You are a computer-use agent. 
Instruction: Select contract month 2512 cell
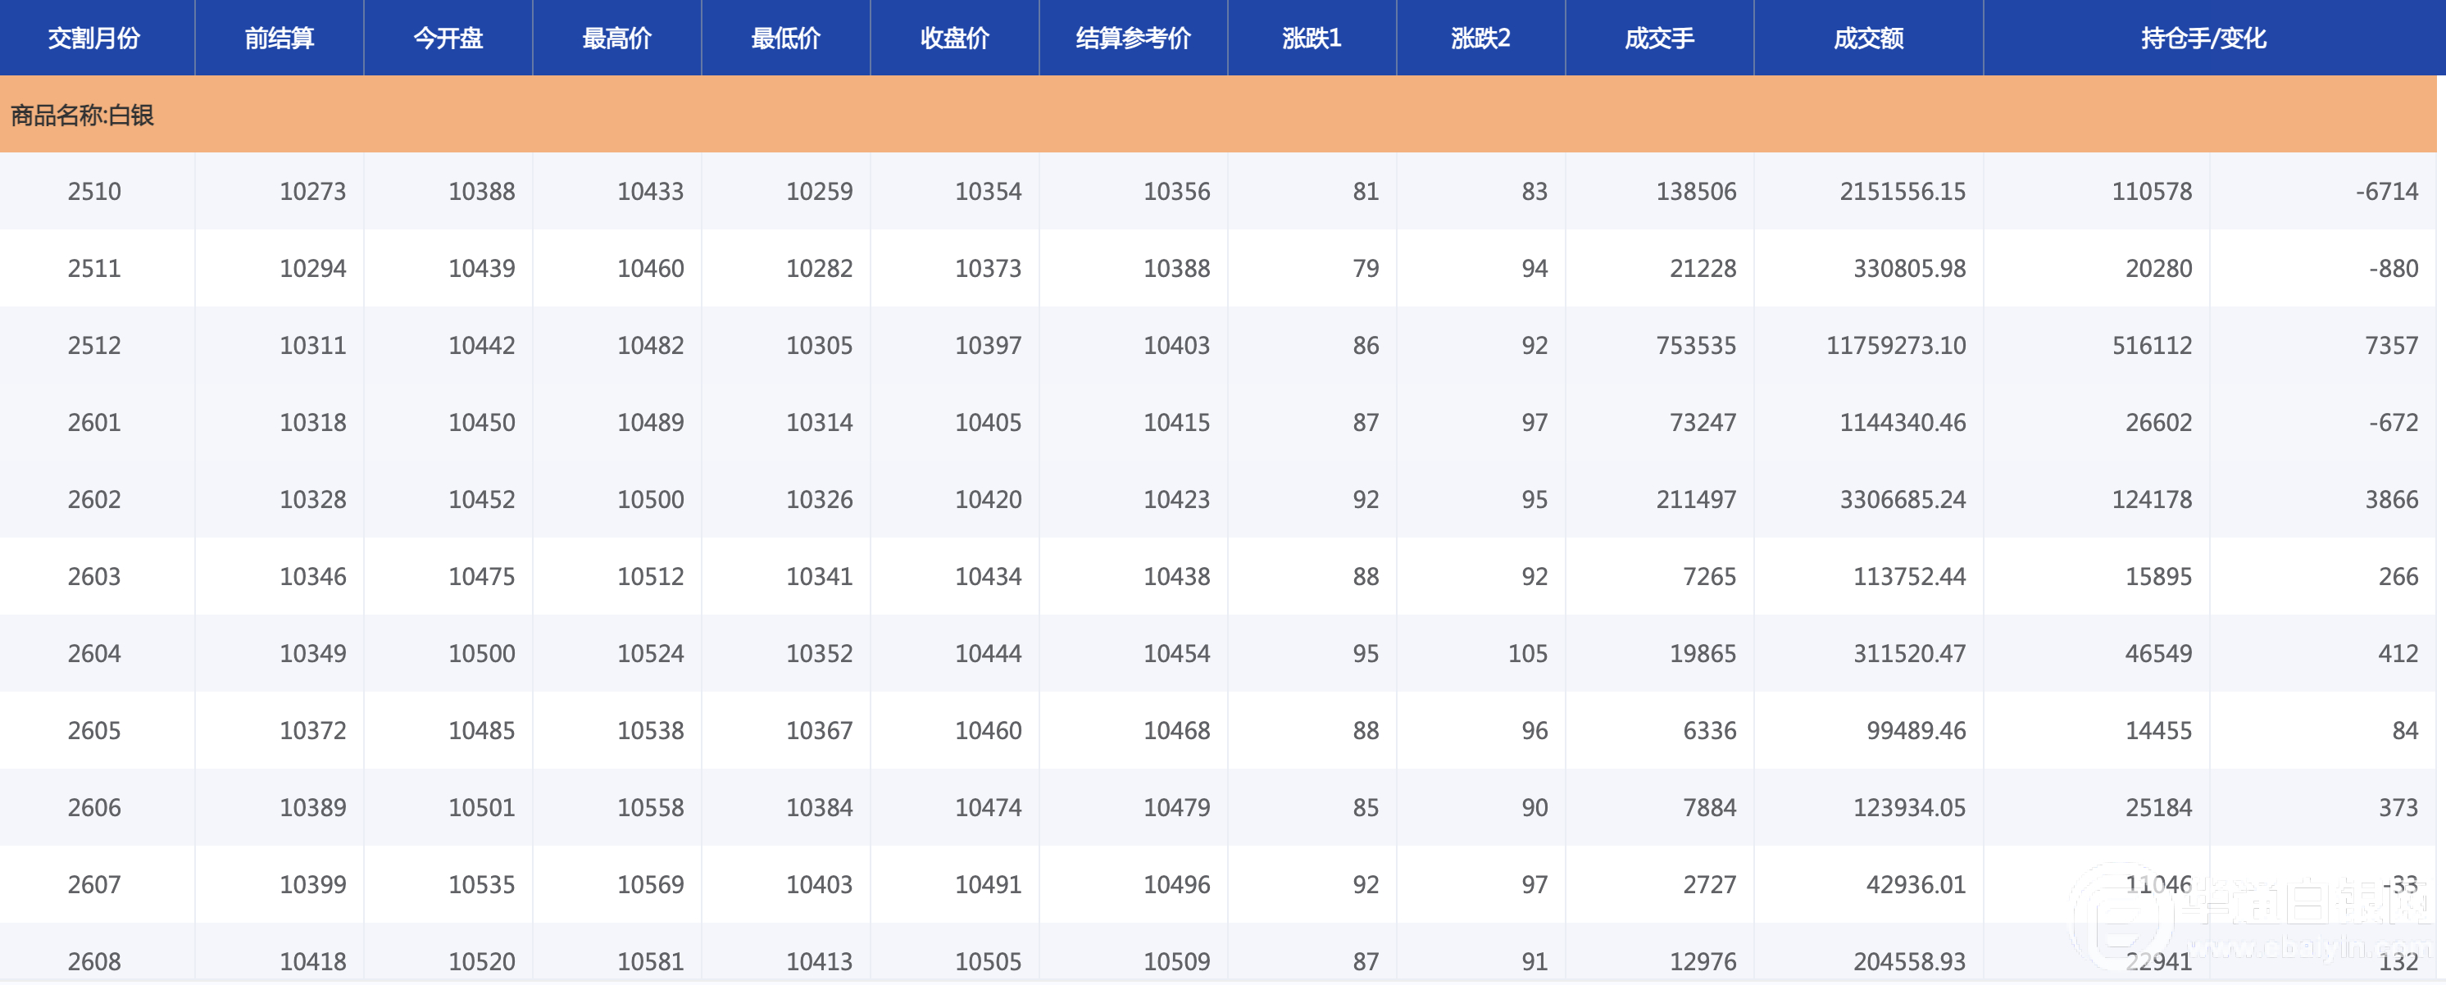pyautogui.click(x=94, y=346)
